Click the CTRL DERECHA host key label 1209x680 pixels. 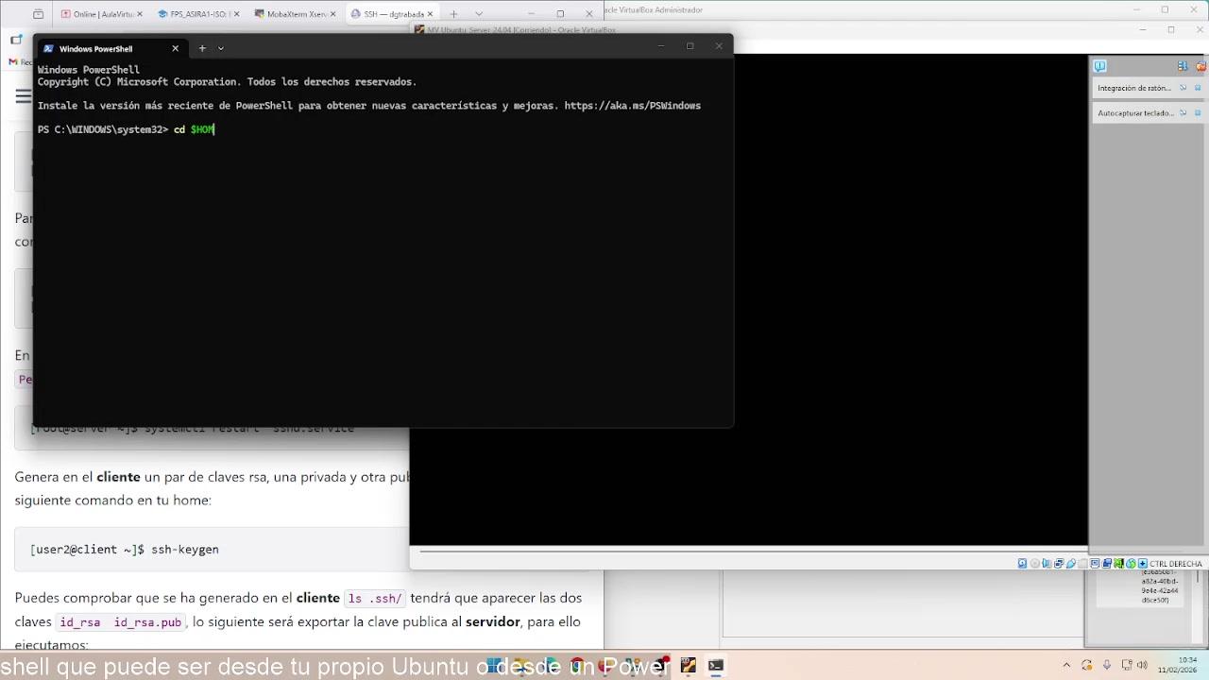1176,564
